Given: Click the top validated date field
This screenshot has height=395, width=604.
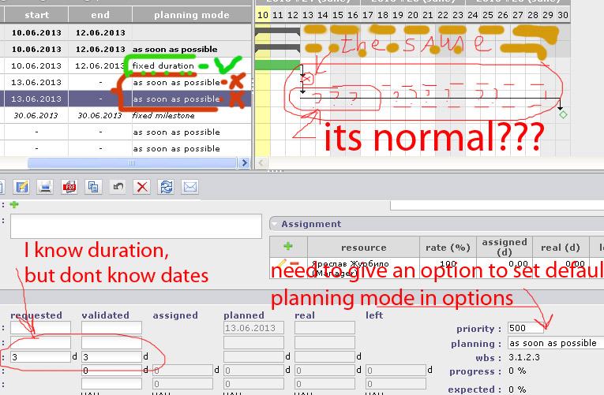Looking at the screenshot, I should [111, 328].
